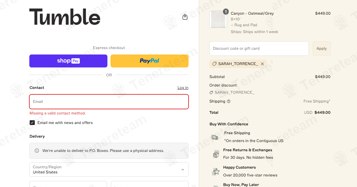Click the Discount code or gift card field
Viewport: 357px width, 187px height.
click(259, 49)
